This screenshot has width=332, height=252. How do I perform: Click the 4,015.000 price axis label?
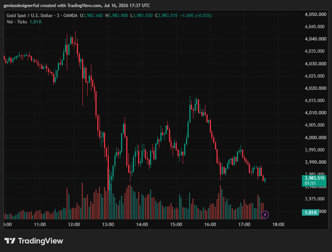pos(315,101)
